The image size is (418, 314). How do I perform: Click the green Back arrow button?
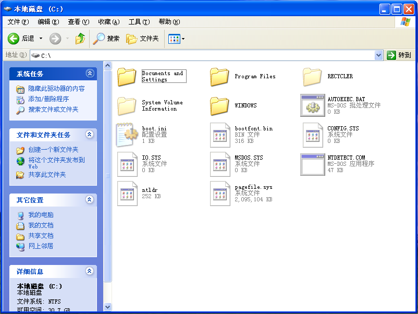14,39
